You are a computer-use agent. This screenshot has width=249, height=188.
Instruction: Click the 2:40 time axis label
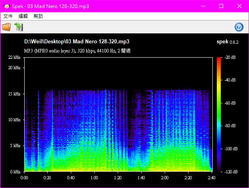click(x=211, y=178)
